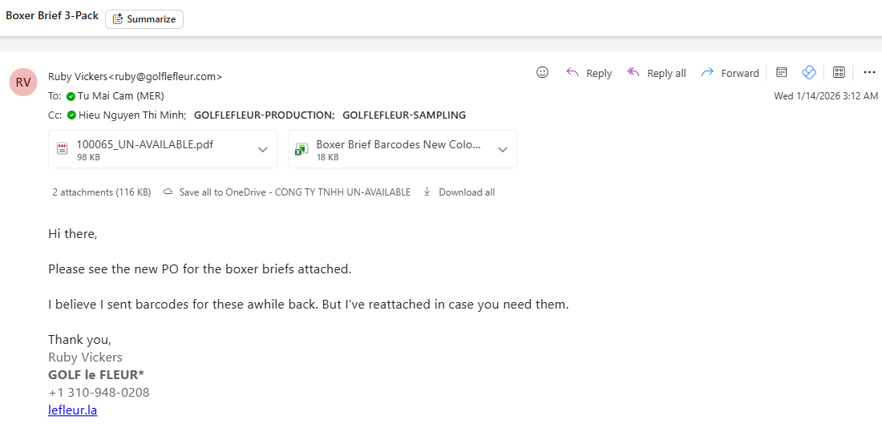Image resolution: width=882 pixels, height=424 pixels.
Task: React with the emoji smiley icon
Action: point(542,73)
